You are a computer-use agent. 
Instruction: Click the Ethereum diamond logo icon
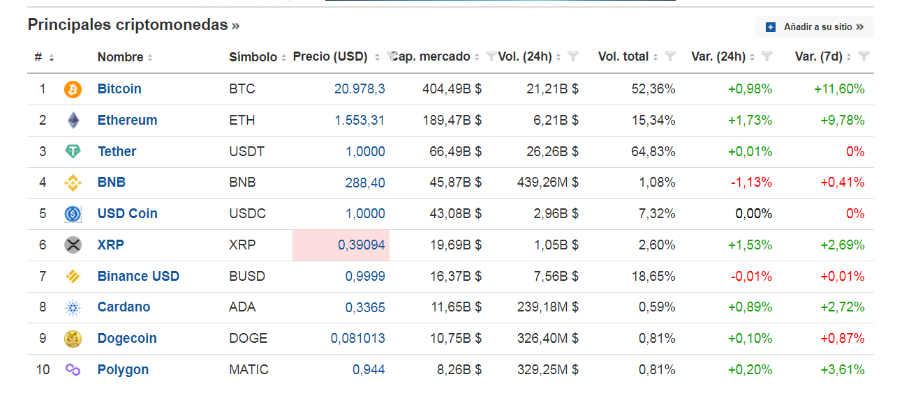pyautogui.click(x=73, y=121)
